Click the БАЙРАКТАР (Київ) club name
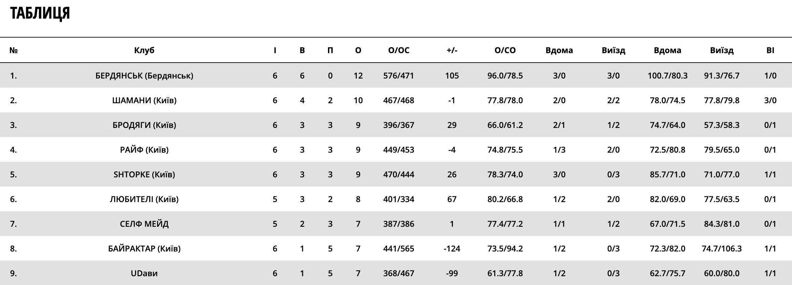This screenshot has width=792, height=285. coord(144,248)
